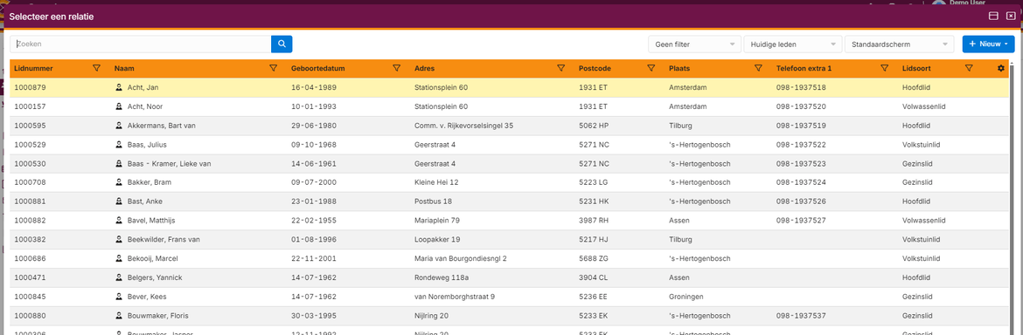Open filter icon on Plaats column

pos(758,68)
